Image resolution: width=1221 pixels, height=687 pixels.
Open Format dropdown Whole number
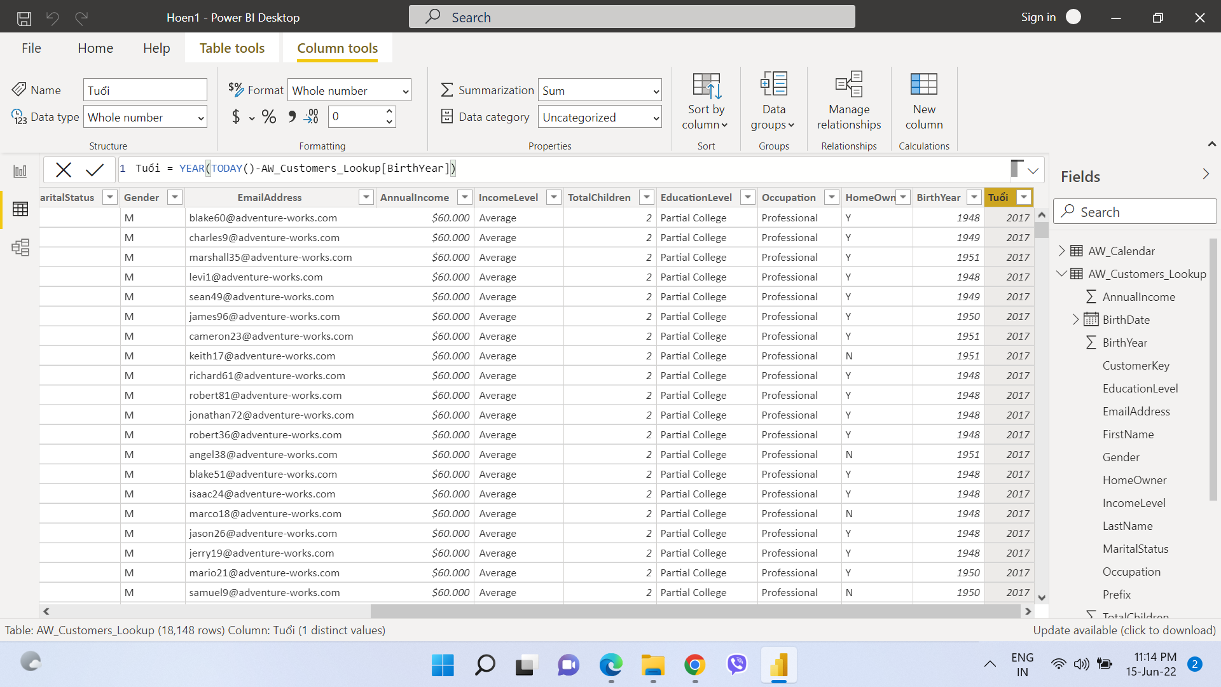[349, 90]
